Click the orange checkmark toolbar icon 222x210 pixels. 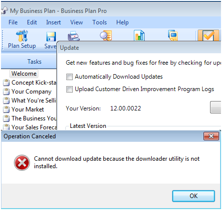click(209, 35)
